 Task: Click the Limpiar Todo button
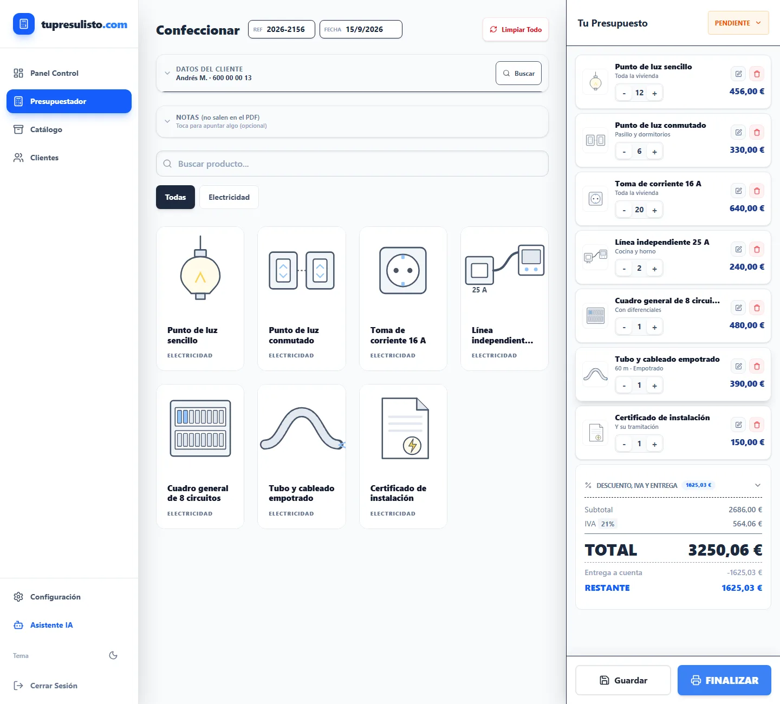click(x=516, y=30)
